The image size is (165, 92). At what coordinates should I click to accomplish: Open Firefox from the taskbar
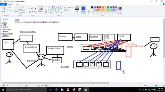[74, 90]
